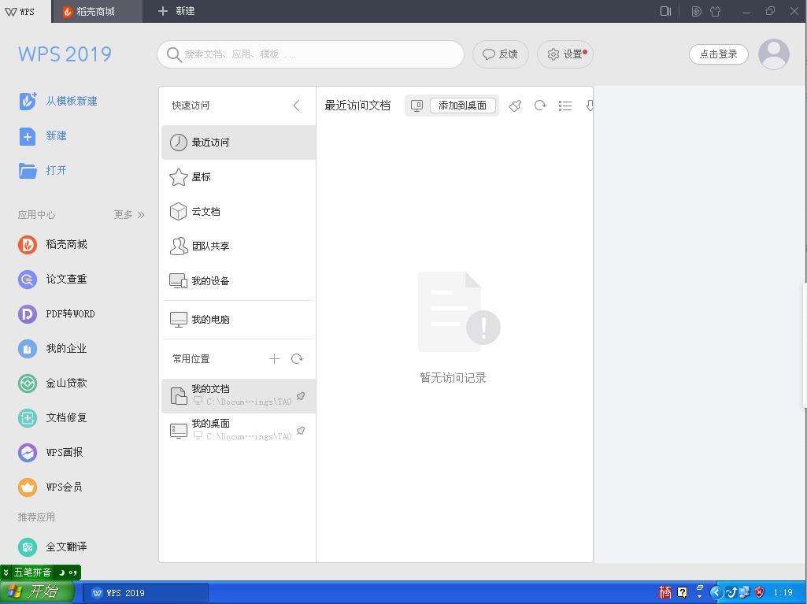The image size is (807, 604).
Task: Click the document search input box
Action: point(310,54)
